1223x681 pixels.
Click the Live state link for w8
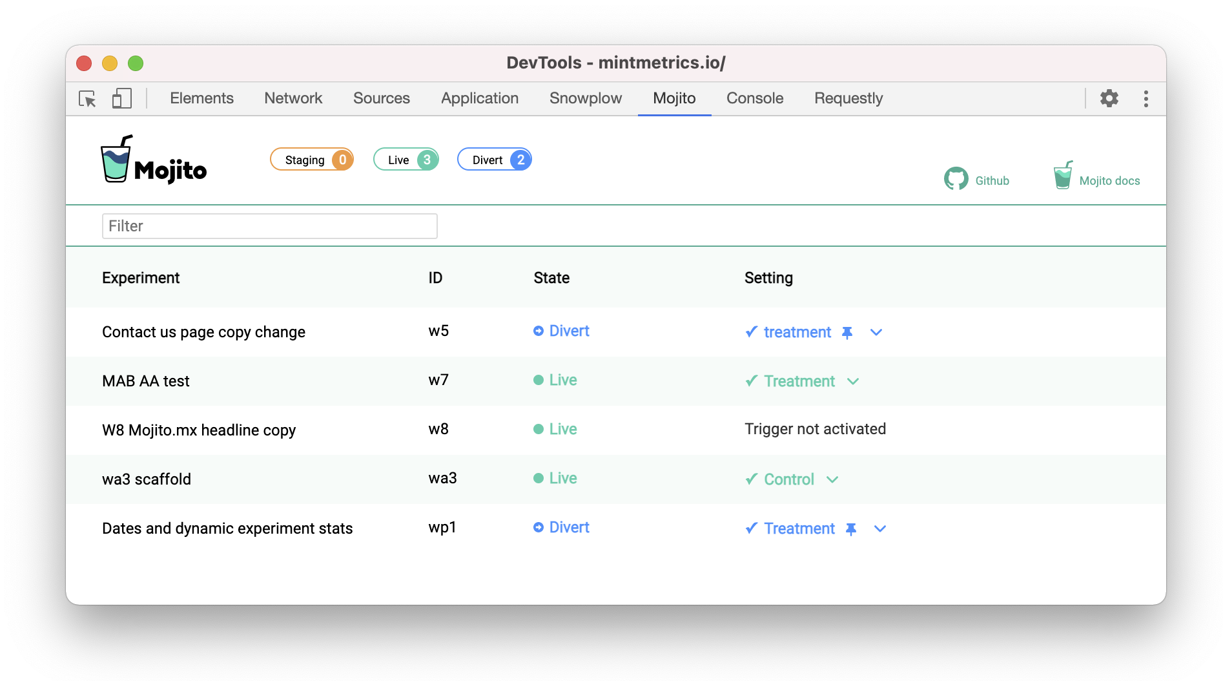(x=562, y=428)
